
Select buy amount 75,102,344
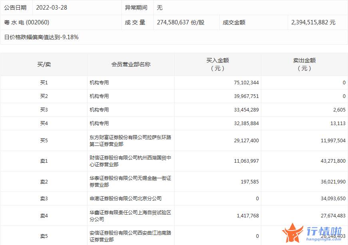click(x=247, y=83)
